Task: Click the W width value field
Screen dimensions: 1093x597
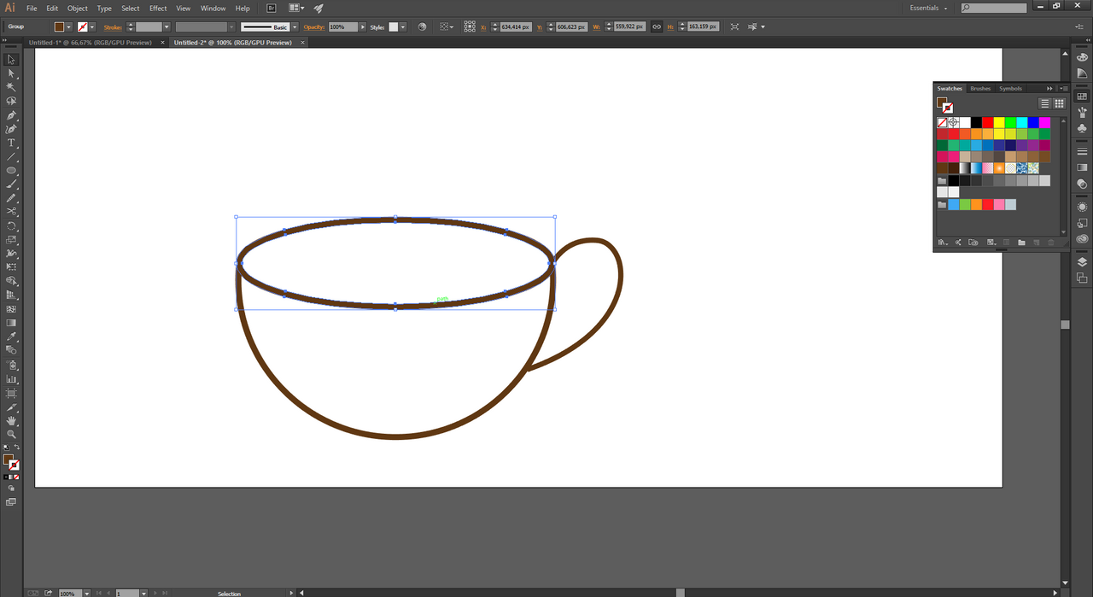Action: point(631,27)
